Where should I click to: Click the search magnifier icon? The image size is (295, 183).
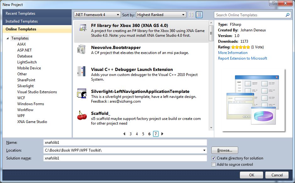287,15
